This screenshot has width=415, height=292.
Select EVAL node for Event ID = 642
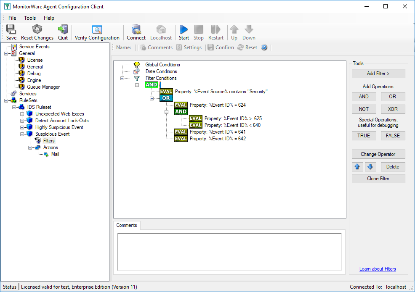click(x=181, y=139)
